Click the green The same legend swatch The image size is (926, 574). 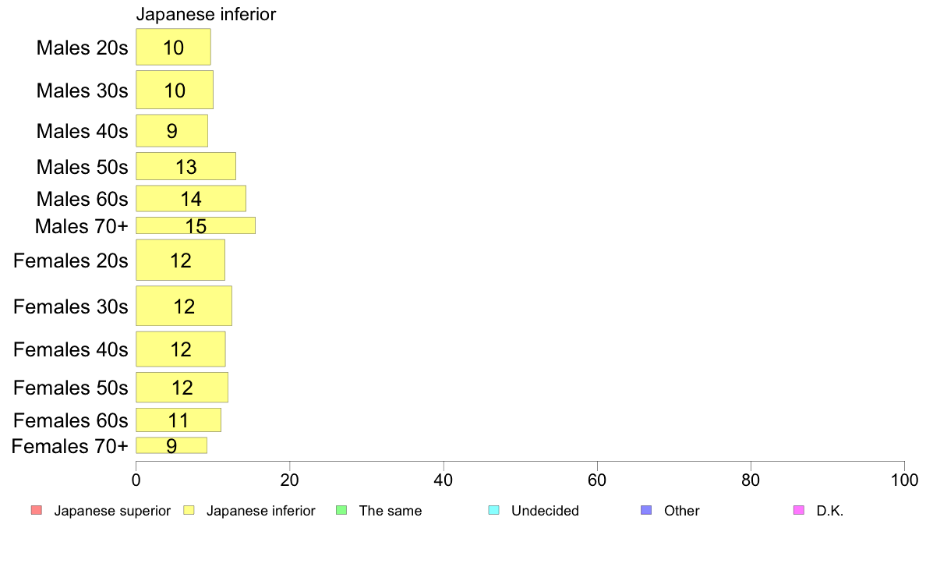pos(341,510)
